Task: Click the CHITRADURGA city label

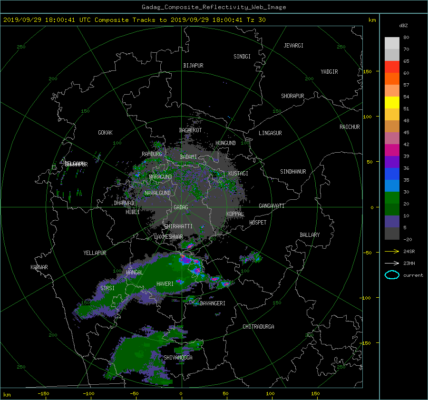Action: click(x=258, y=327)
